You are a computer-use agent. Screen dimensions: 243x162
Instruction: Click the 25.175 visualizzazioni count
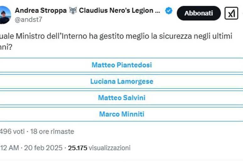click(99, 148)
